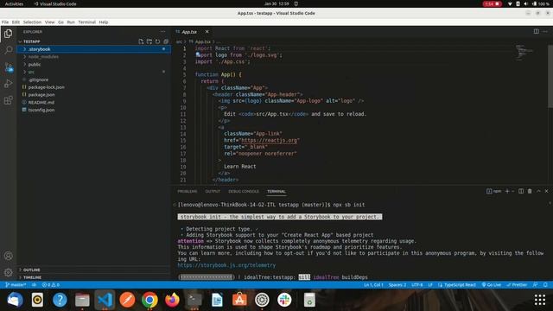
Task: Expand the Outline section
Action: click(94, 270)
